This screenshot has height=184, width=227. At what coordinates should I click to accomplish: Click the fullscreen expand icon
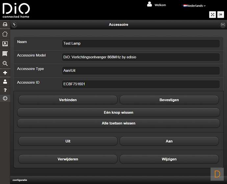[213, 14]
